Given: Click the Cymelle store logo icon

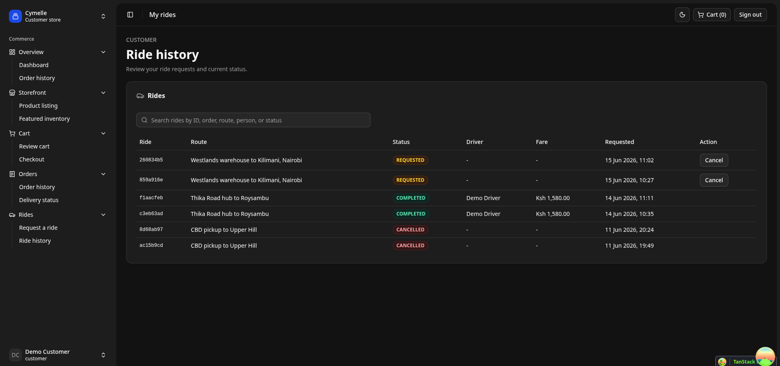Looking at the screenshot, I should (15, 16).
